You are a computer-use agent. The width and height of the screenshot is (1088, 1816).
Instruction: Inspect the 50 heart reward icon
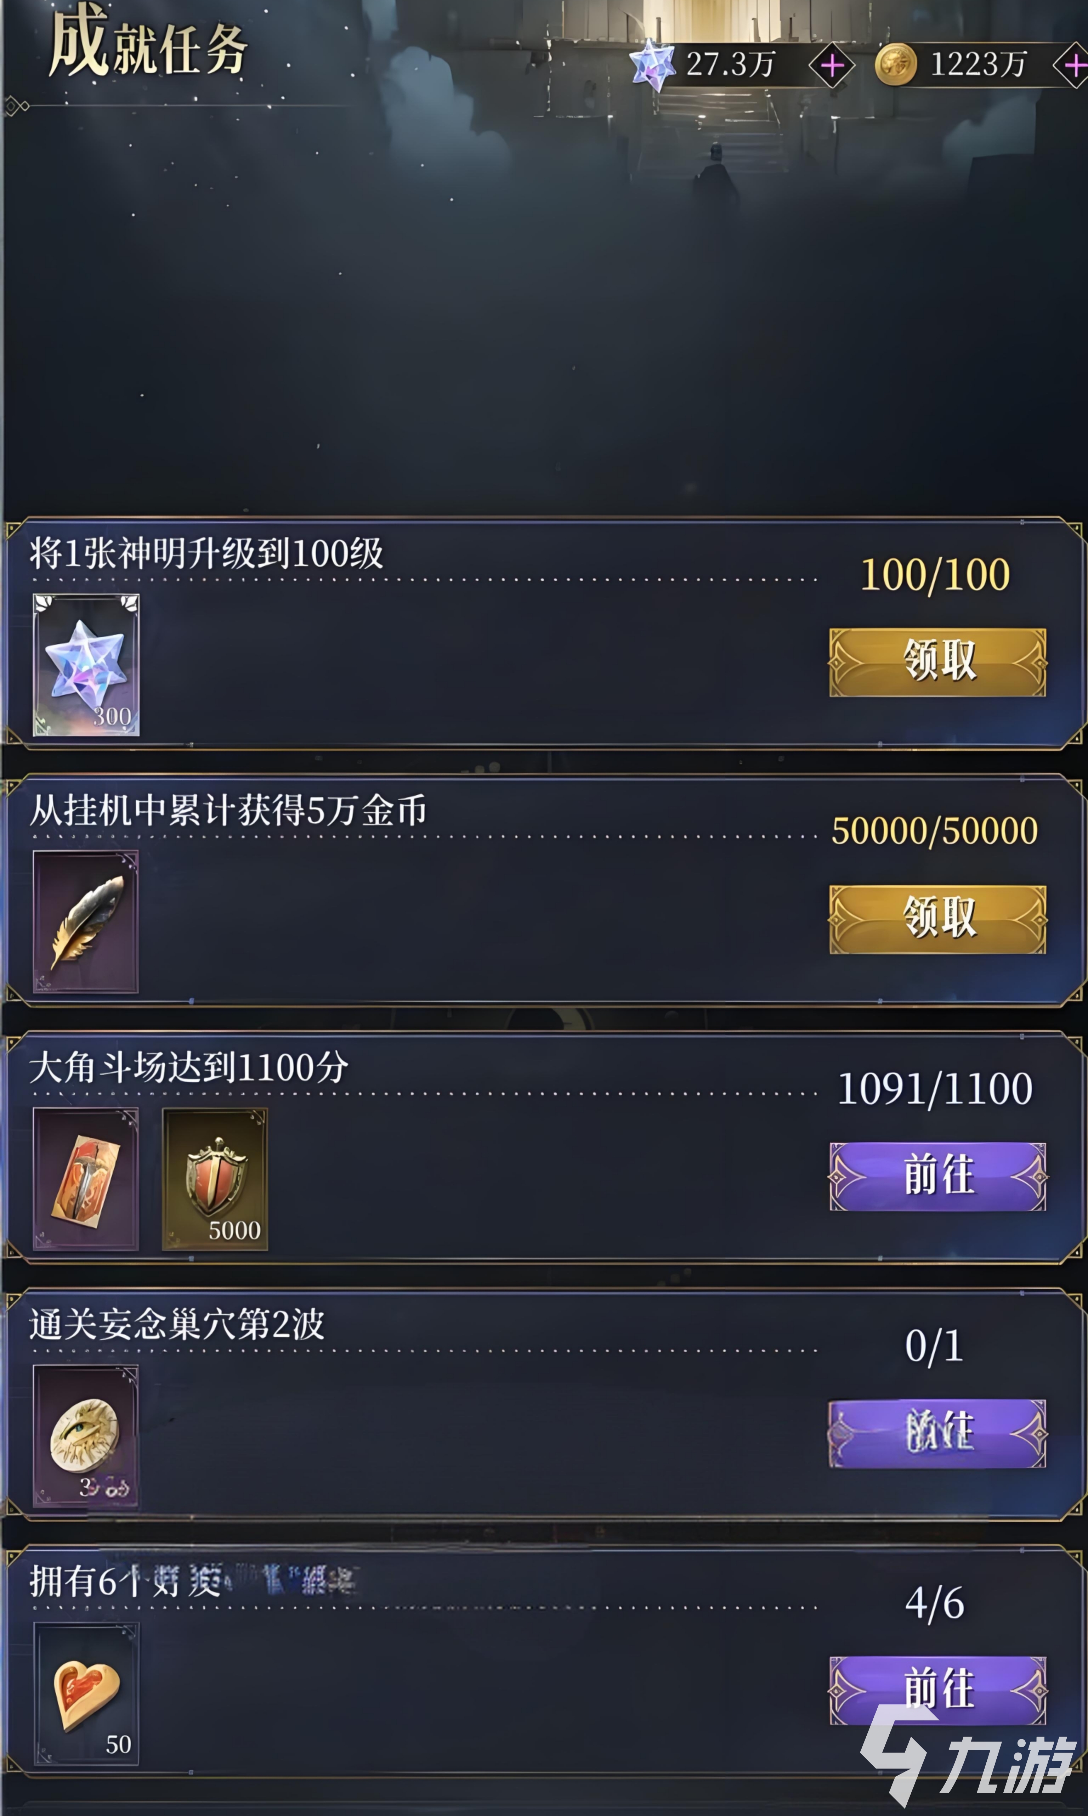(86, 1693)
